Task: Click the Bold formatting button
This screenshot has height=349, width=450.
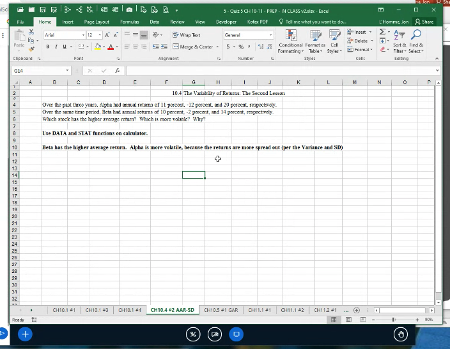Action: pyautogui.click(x=48, y=47)
